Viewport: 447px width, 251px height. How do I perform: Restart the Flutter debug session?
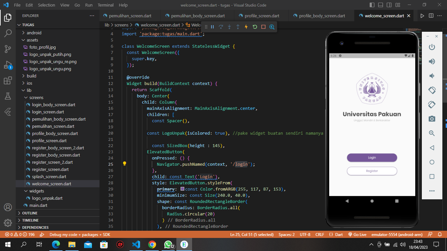click(x=255, y=27)
